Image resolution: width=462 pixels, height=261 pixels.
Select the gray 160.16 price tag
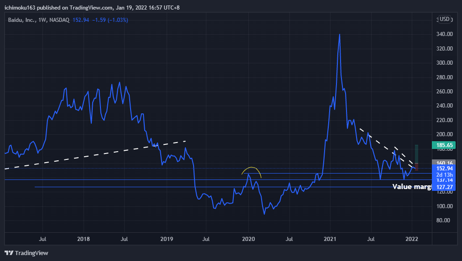click(443, 162)
